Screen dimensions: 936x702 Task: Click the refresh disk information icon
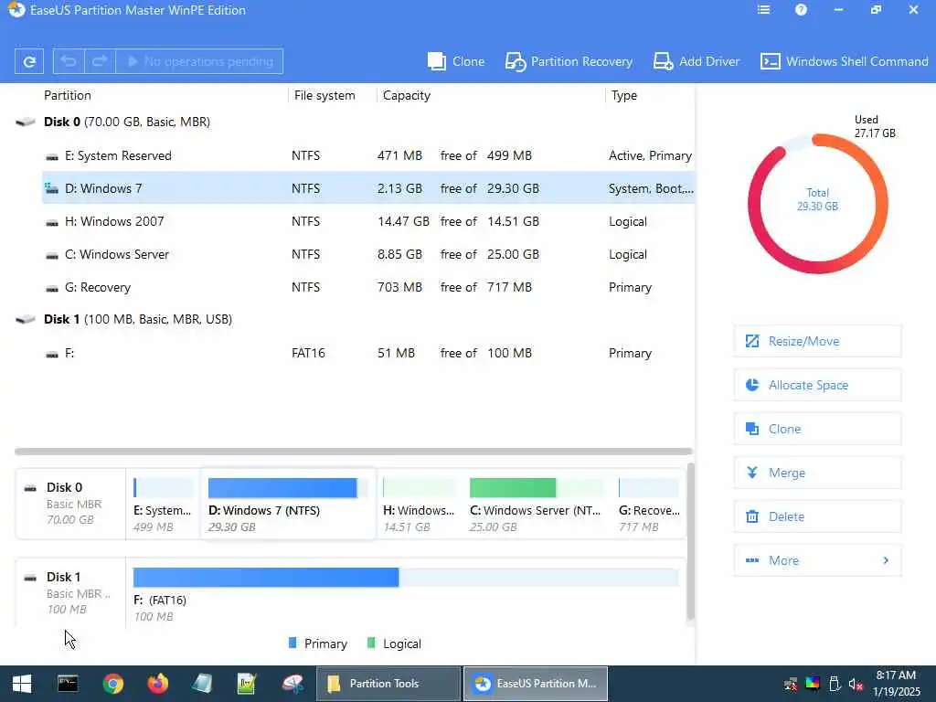point(28,61)
